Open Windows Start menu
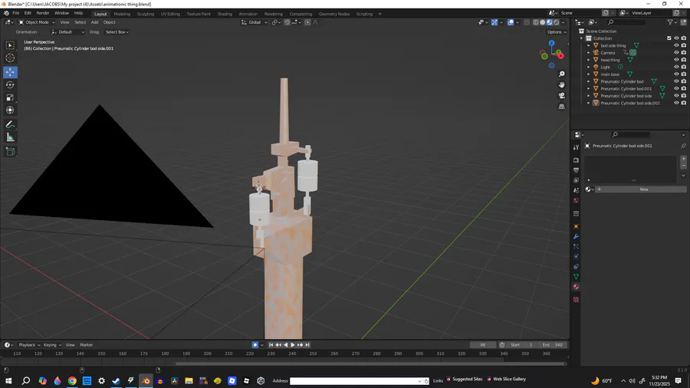This screenshot has width=690, height=388. [8, 381]
